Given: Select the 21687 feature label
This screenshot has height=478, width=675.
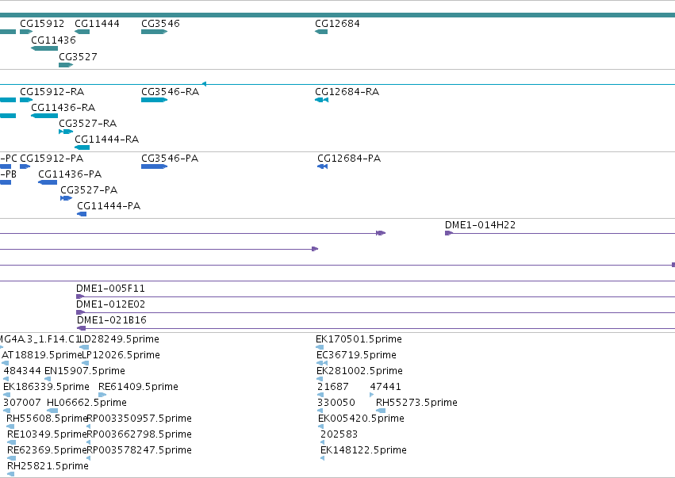Looking at the screenshot, I should click(x=333, y=387).
